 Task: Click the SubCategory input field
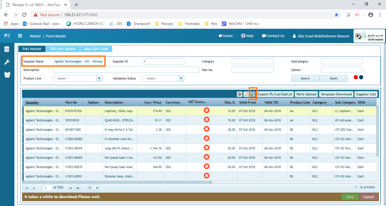(342, 61)
